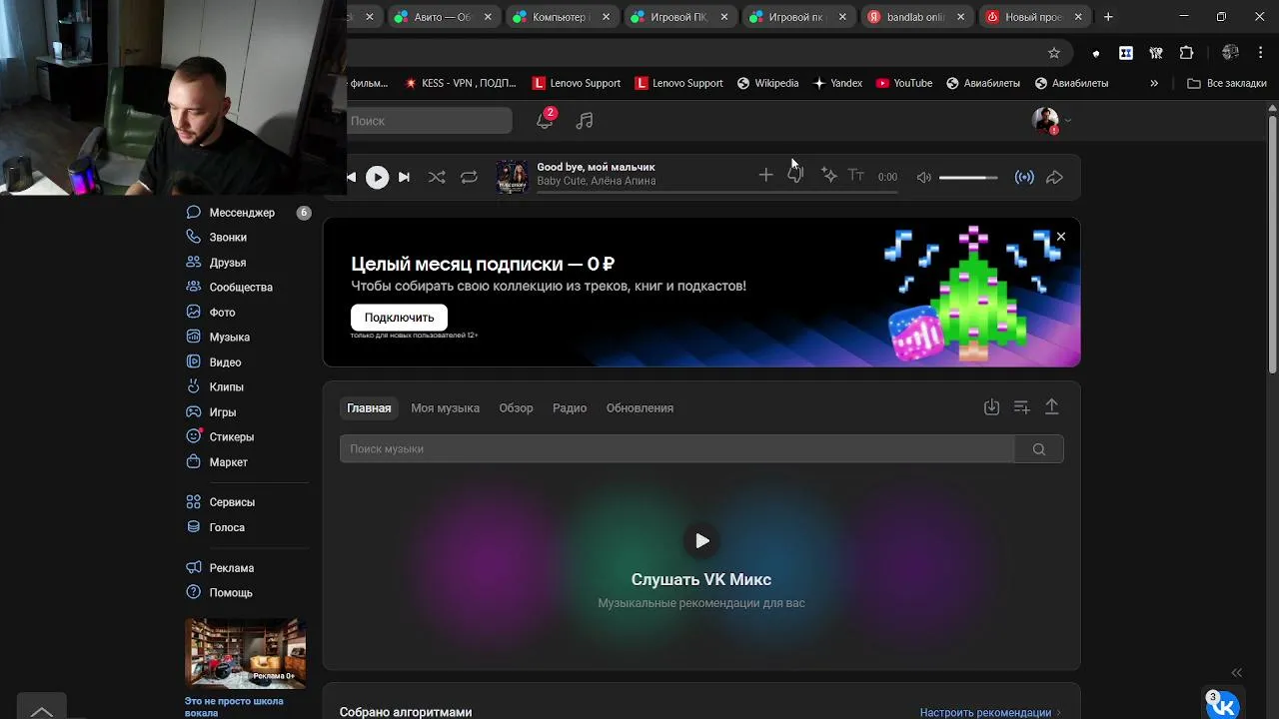Expand hidden bookmarks chevron
The width and height of the screenshot is (1279, 719).
[1154, 83]
